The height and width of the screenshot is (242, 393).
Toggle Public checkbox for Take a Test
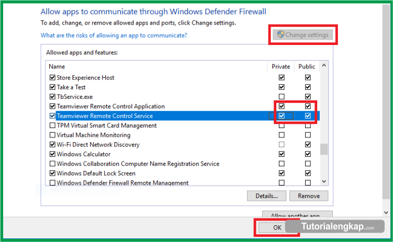coord(308,87)
